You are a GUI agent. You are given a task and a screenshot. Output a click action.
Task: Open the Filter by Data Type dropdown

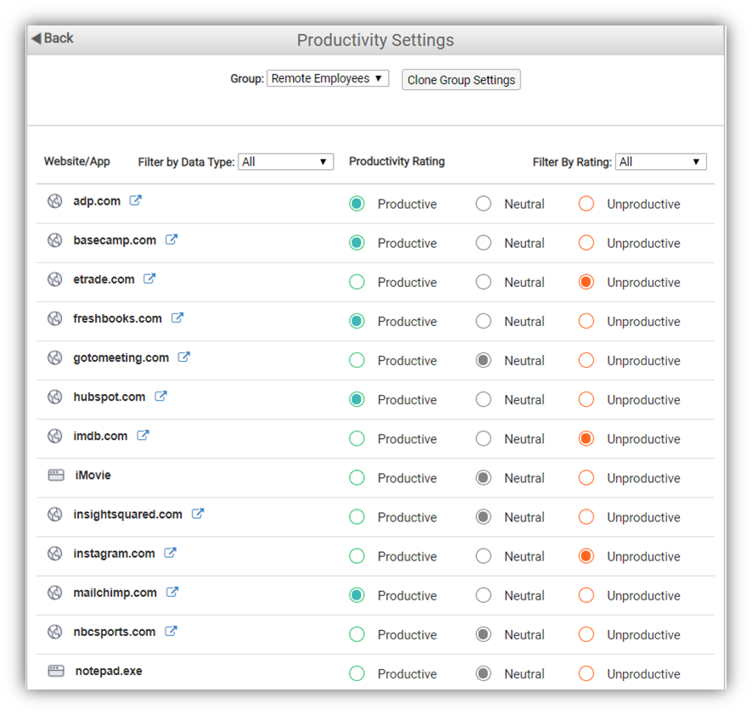coord(286,161)
